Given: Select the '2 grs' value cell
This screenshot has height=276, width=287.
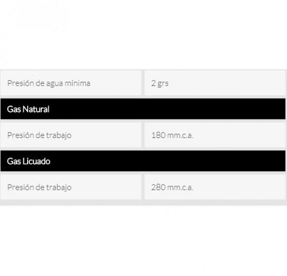Looking at the screenshot, I should pos(214,83).
